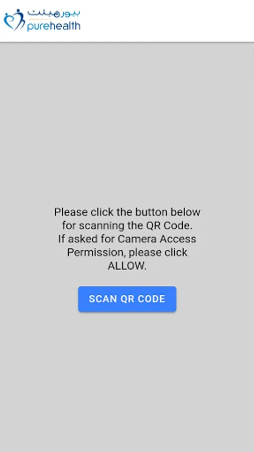Tap the blue SCAN QR CODE button
The height and width of the screenshot is (452, 254).
tap(127, 299)
